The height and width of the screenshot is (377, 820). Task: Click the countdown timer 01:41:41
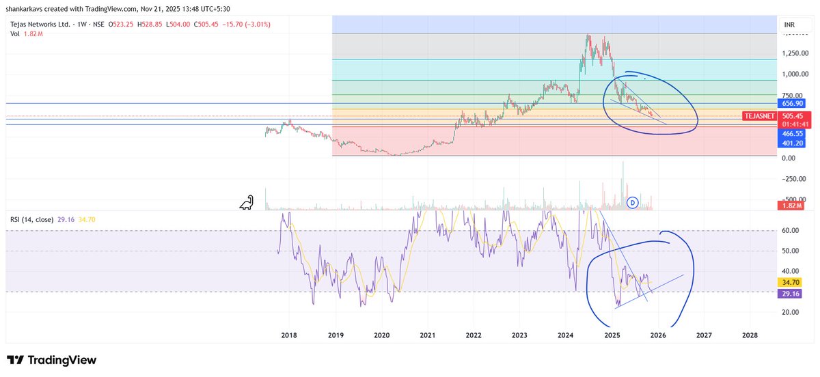point(795,124)
